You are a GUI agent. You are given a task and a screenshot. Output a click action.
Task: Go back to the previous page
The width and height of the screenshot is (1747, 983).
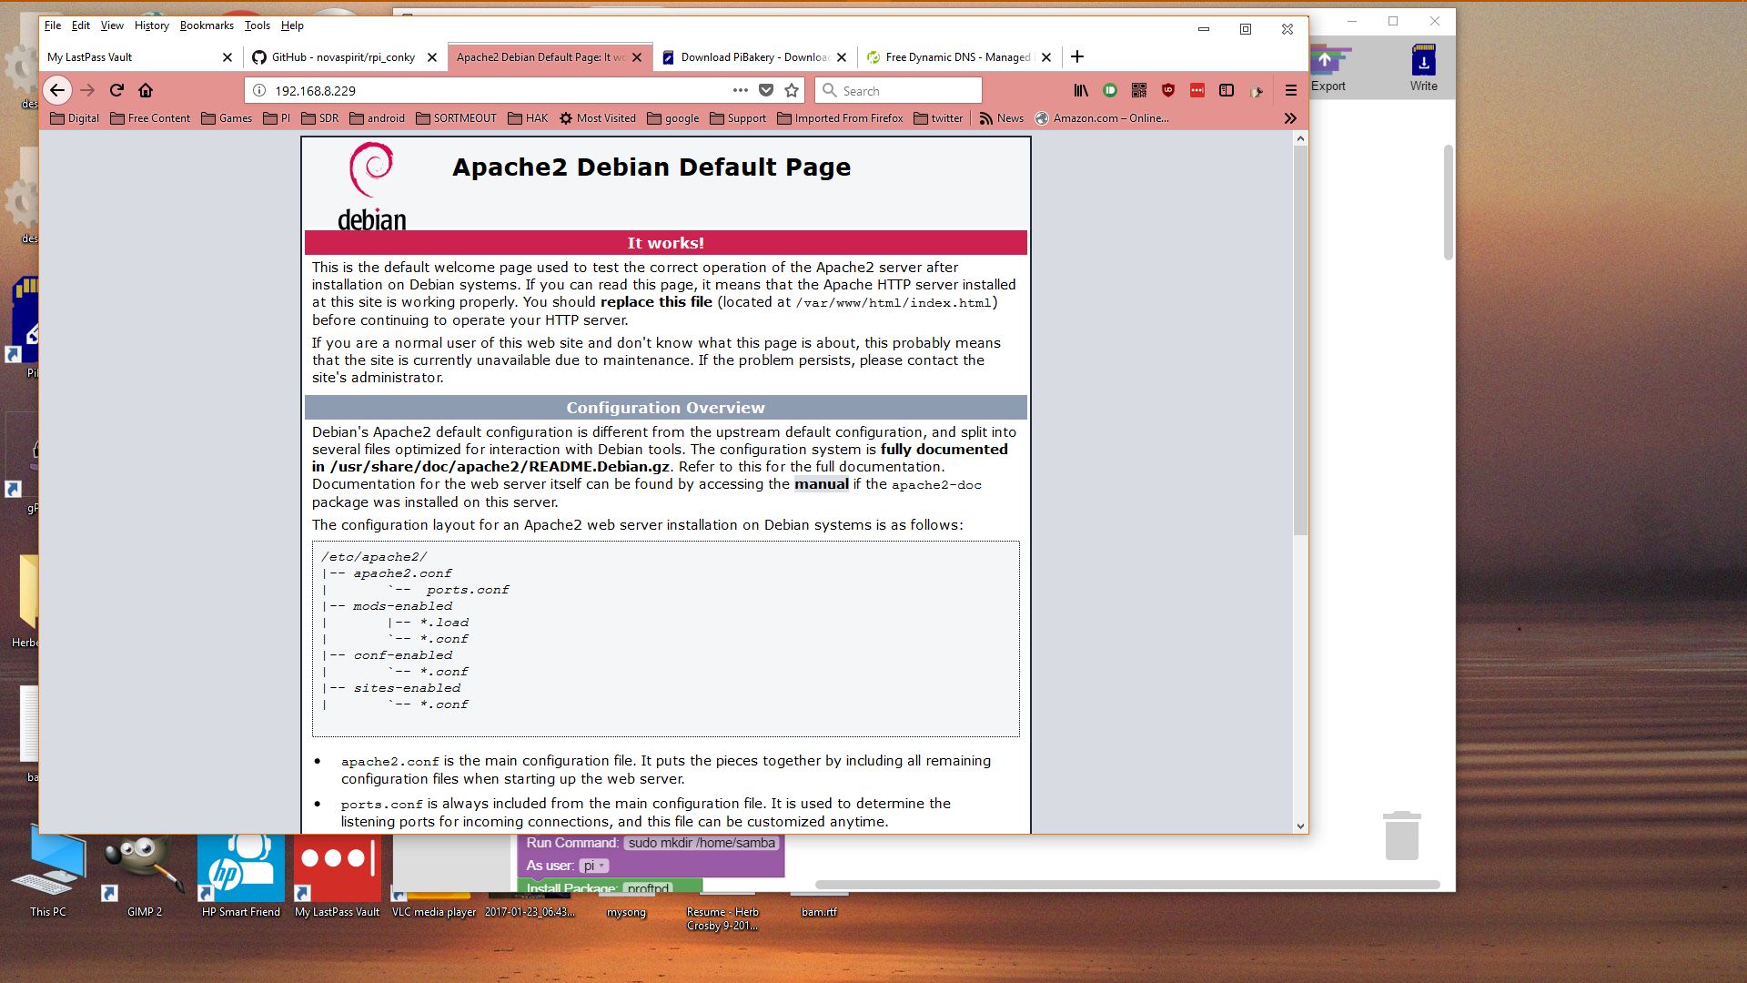pyautogui.click(x=57, y=90)
